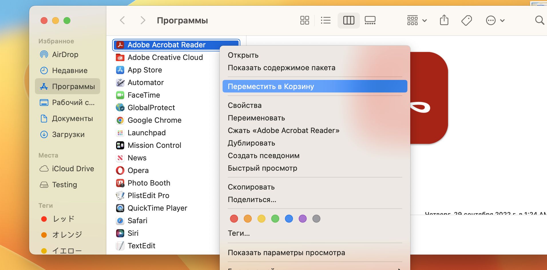Click the Acrobat Reader preview thumbnail
The width and height of the screenshot is (547, 270).
pyautogui.click(x=429, y=98)
